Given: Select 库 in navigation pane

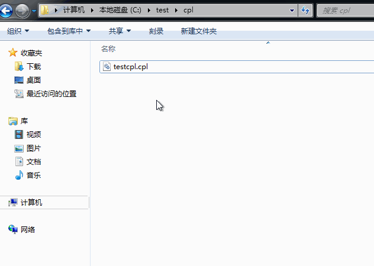Looking at the screenshot, I should 24,121.
